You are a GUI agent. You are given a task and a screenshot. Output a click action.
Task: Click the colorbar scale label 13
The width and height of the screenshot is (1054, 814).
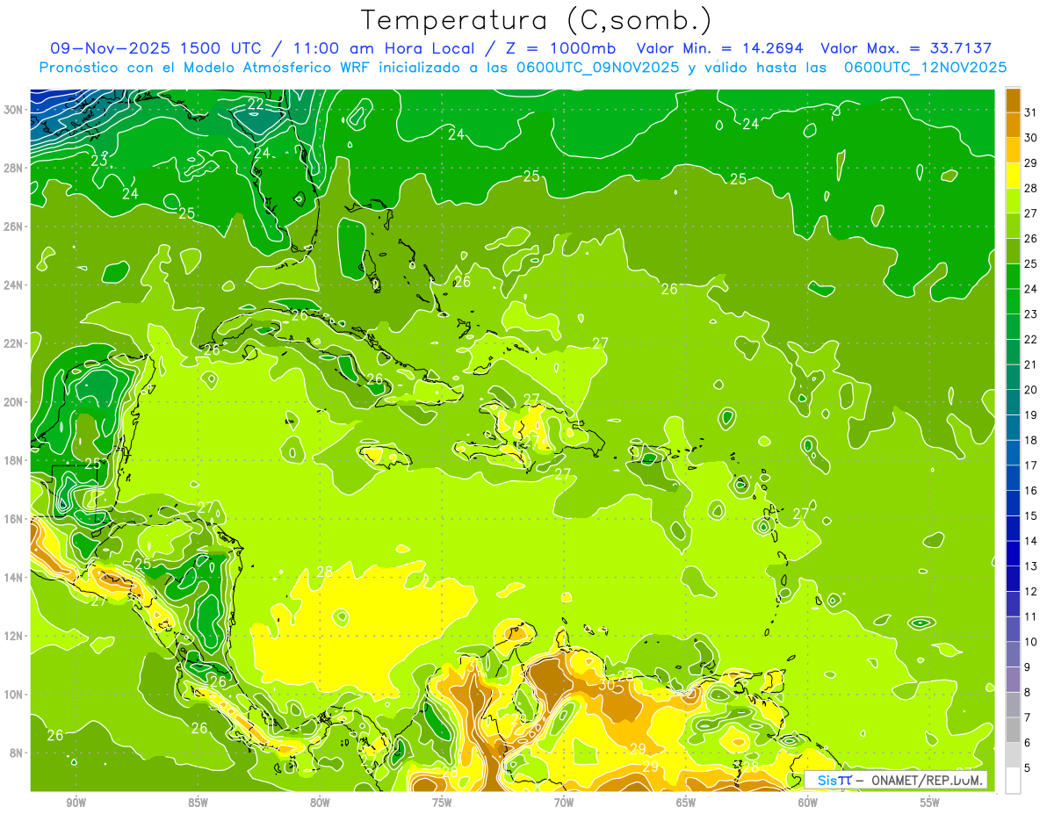pyautogui.click(x=1031, y=566)
